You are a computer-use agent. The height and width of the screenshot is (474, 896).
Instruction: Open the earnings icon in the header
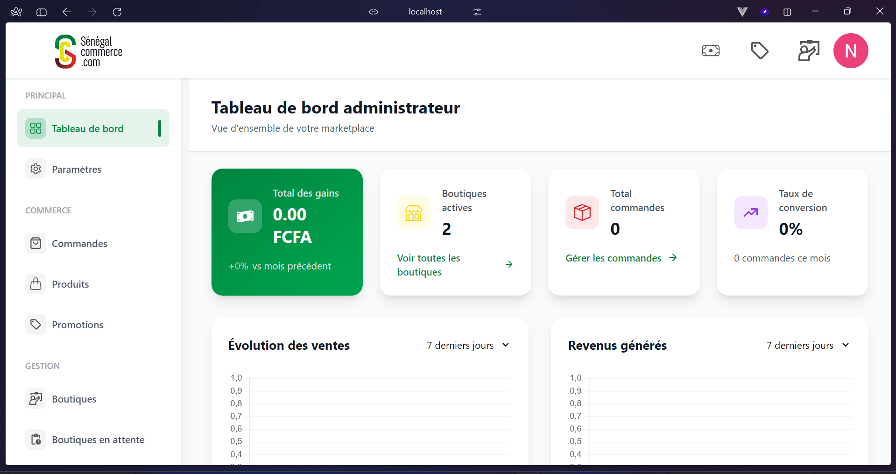point(711,50)
